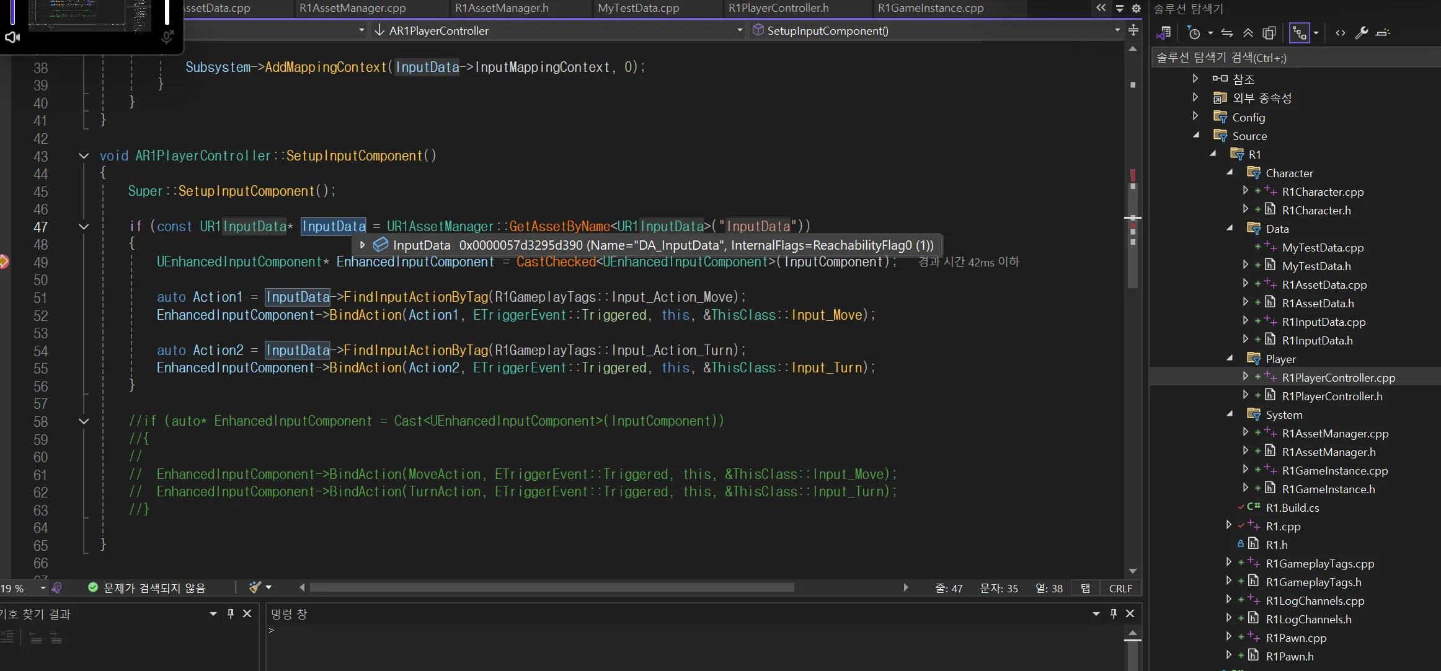
Task: Click the muted microphone icon
Action: (167, 37)
